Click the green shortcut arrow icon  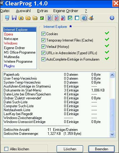[42, 18]
